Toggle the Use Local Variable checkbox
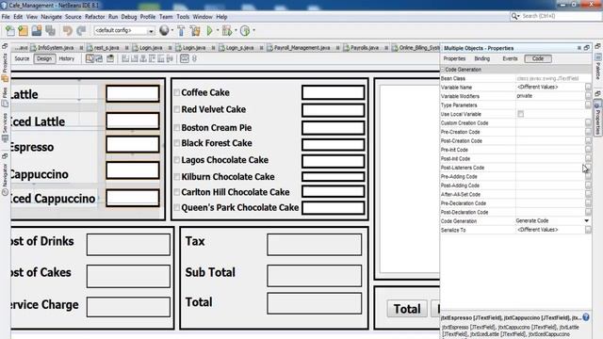 point(520,114)
